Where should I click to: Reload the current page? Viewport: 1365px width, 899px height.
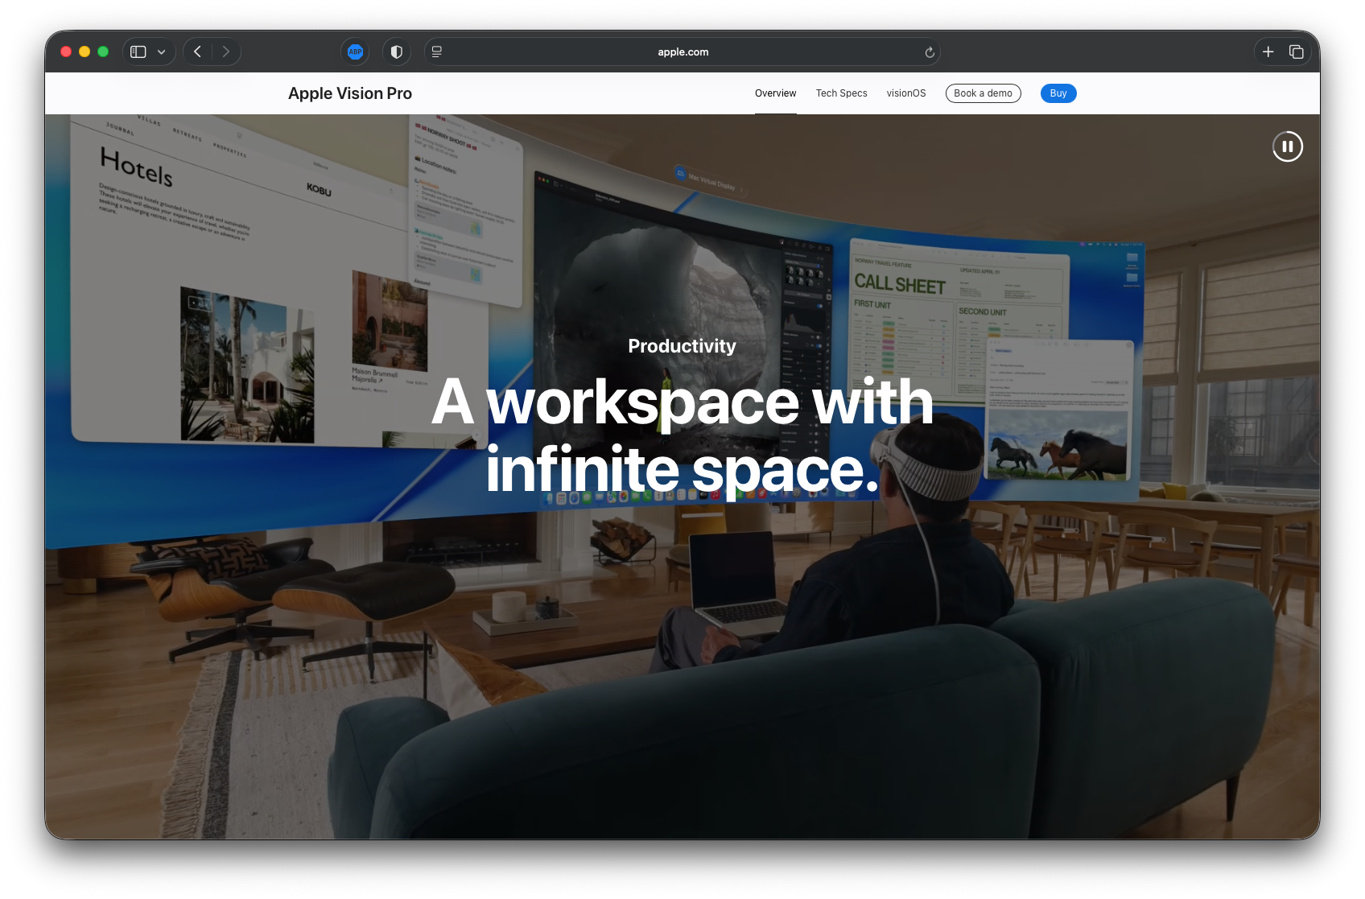coord(930,52)
